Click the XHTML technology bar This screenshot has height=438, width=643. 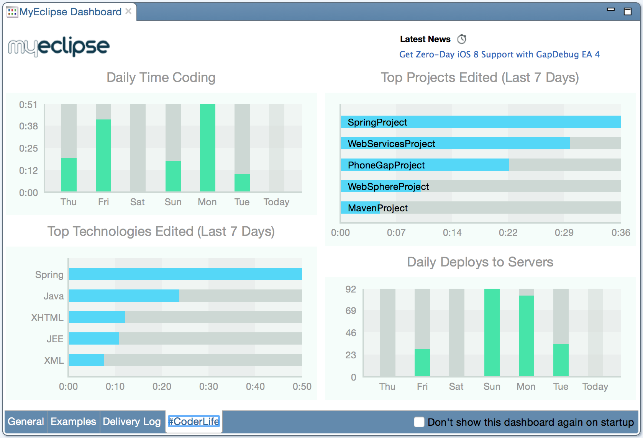[97, 317]
